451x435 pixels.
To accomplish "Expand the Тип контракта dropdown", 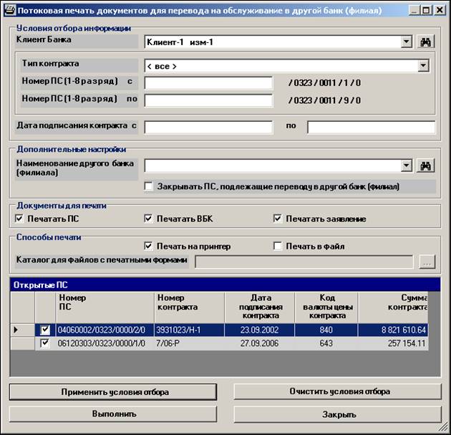I will [x=422, y=66].
